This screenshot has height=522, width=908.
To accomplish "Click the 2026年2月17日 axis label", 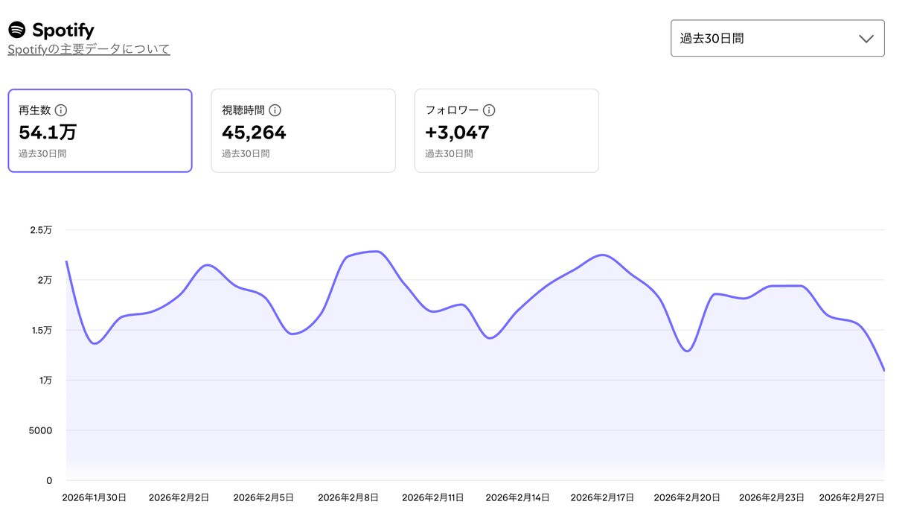I will pyautogui.click(x=602, y=497).
